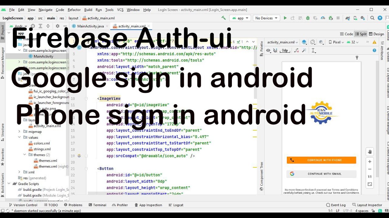The height and width of the screenshot is (218, 389).
Task: Click the design surface help icon
Action: coord(374,50)
